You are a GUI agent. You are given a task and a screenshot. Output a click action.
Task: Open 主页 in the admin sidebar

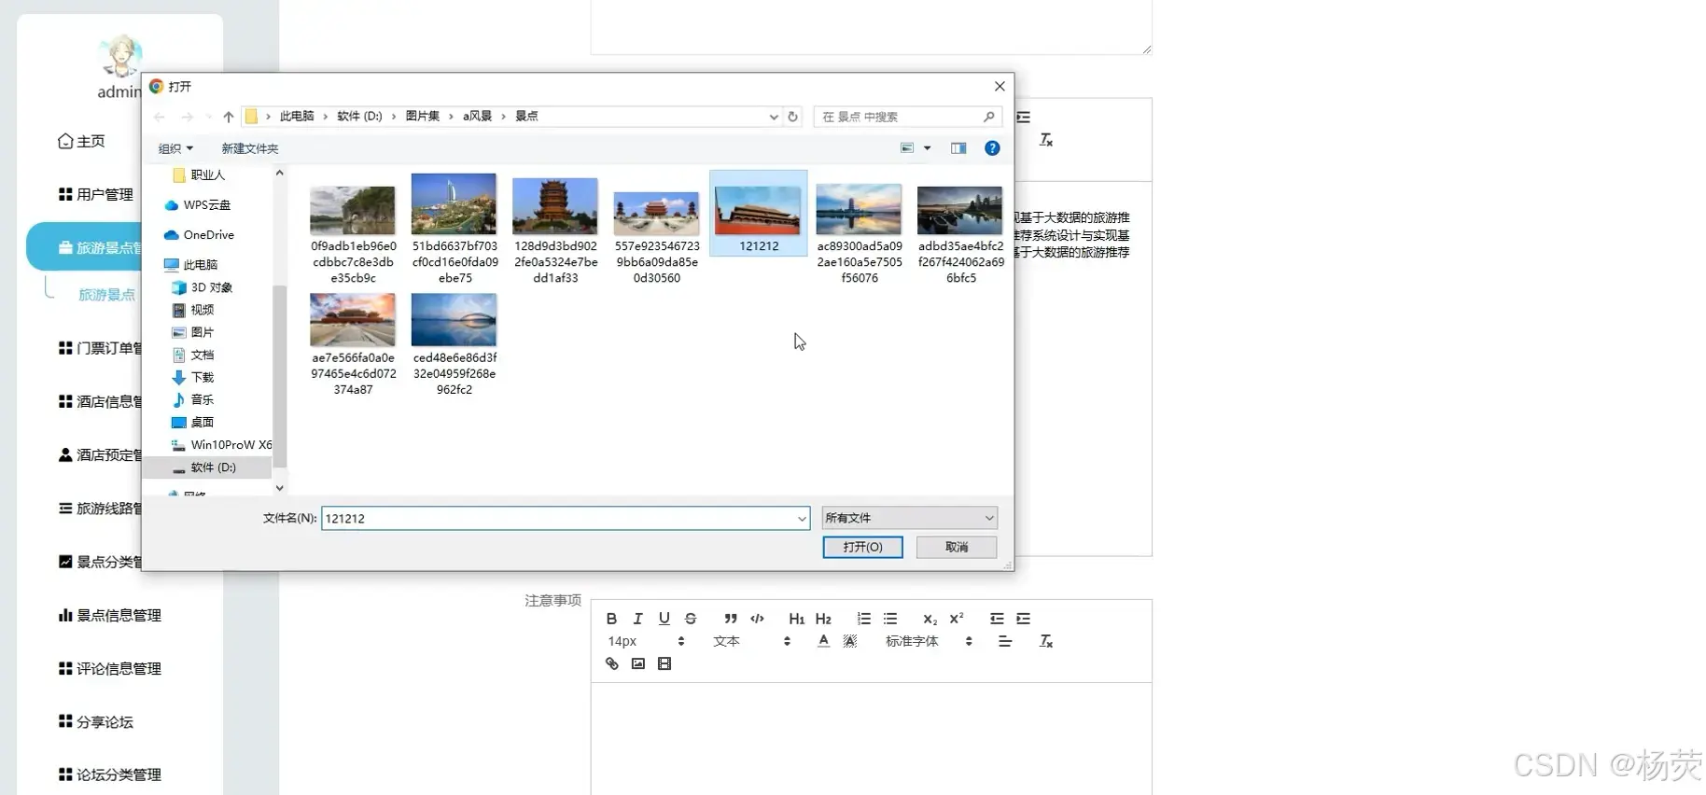(81, 141)
